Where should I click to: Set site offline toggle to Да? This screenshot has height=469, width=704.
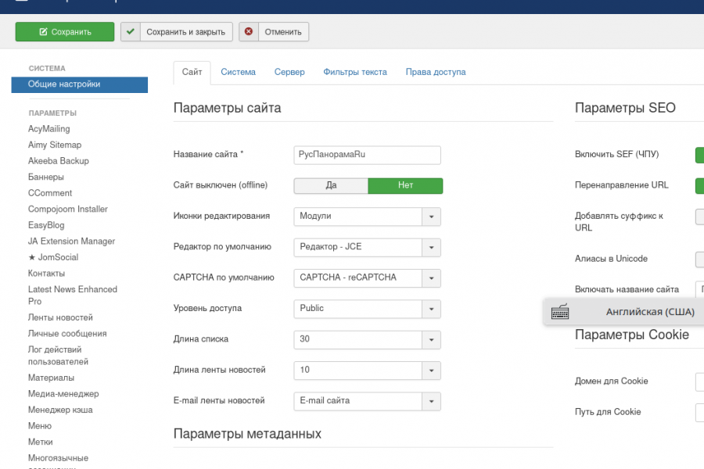pos(331,185)
